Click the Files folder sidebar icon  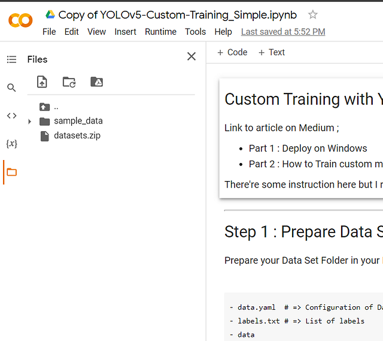point(11,173)
